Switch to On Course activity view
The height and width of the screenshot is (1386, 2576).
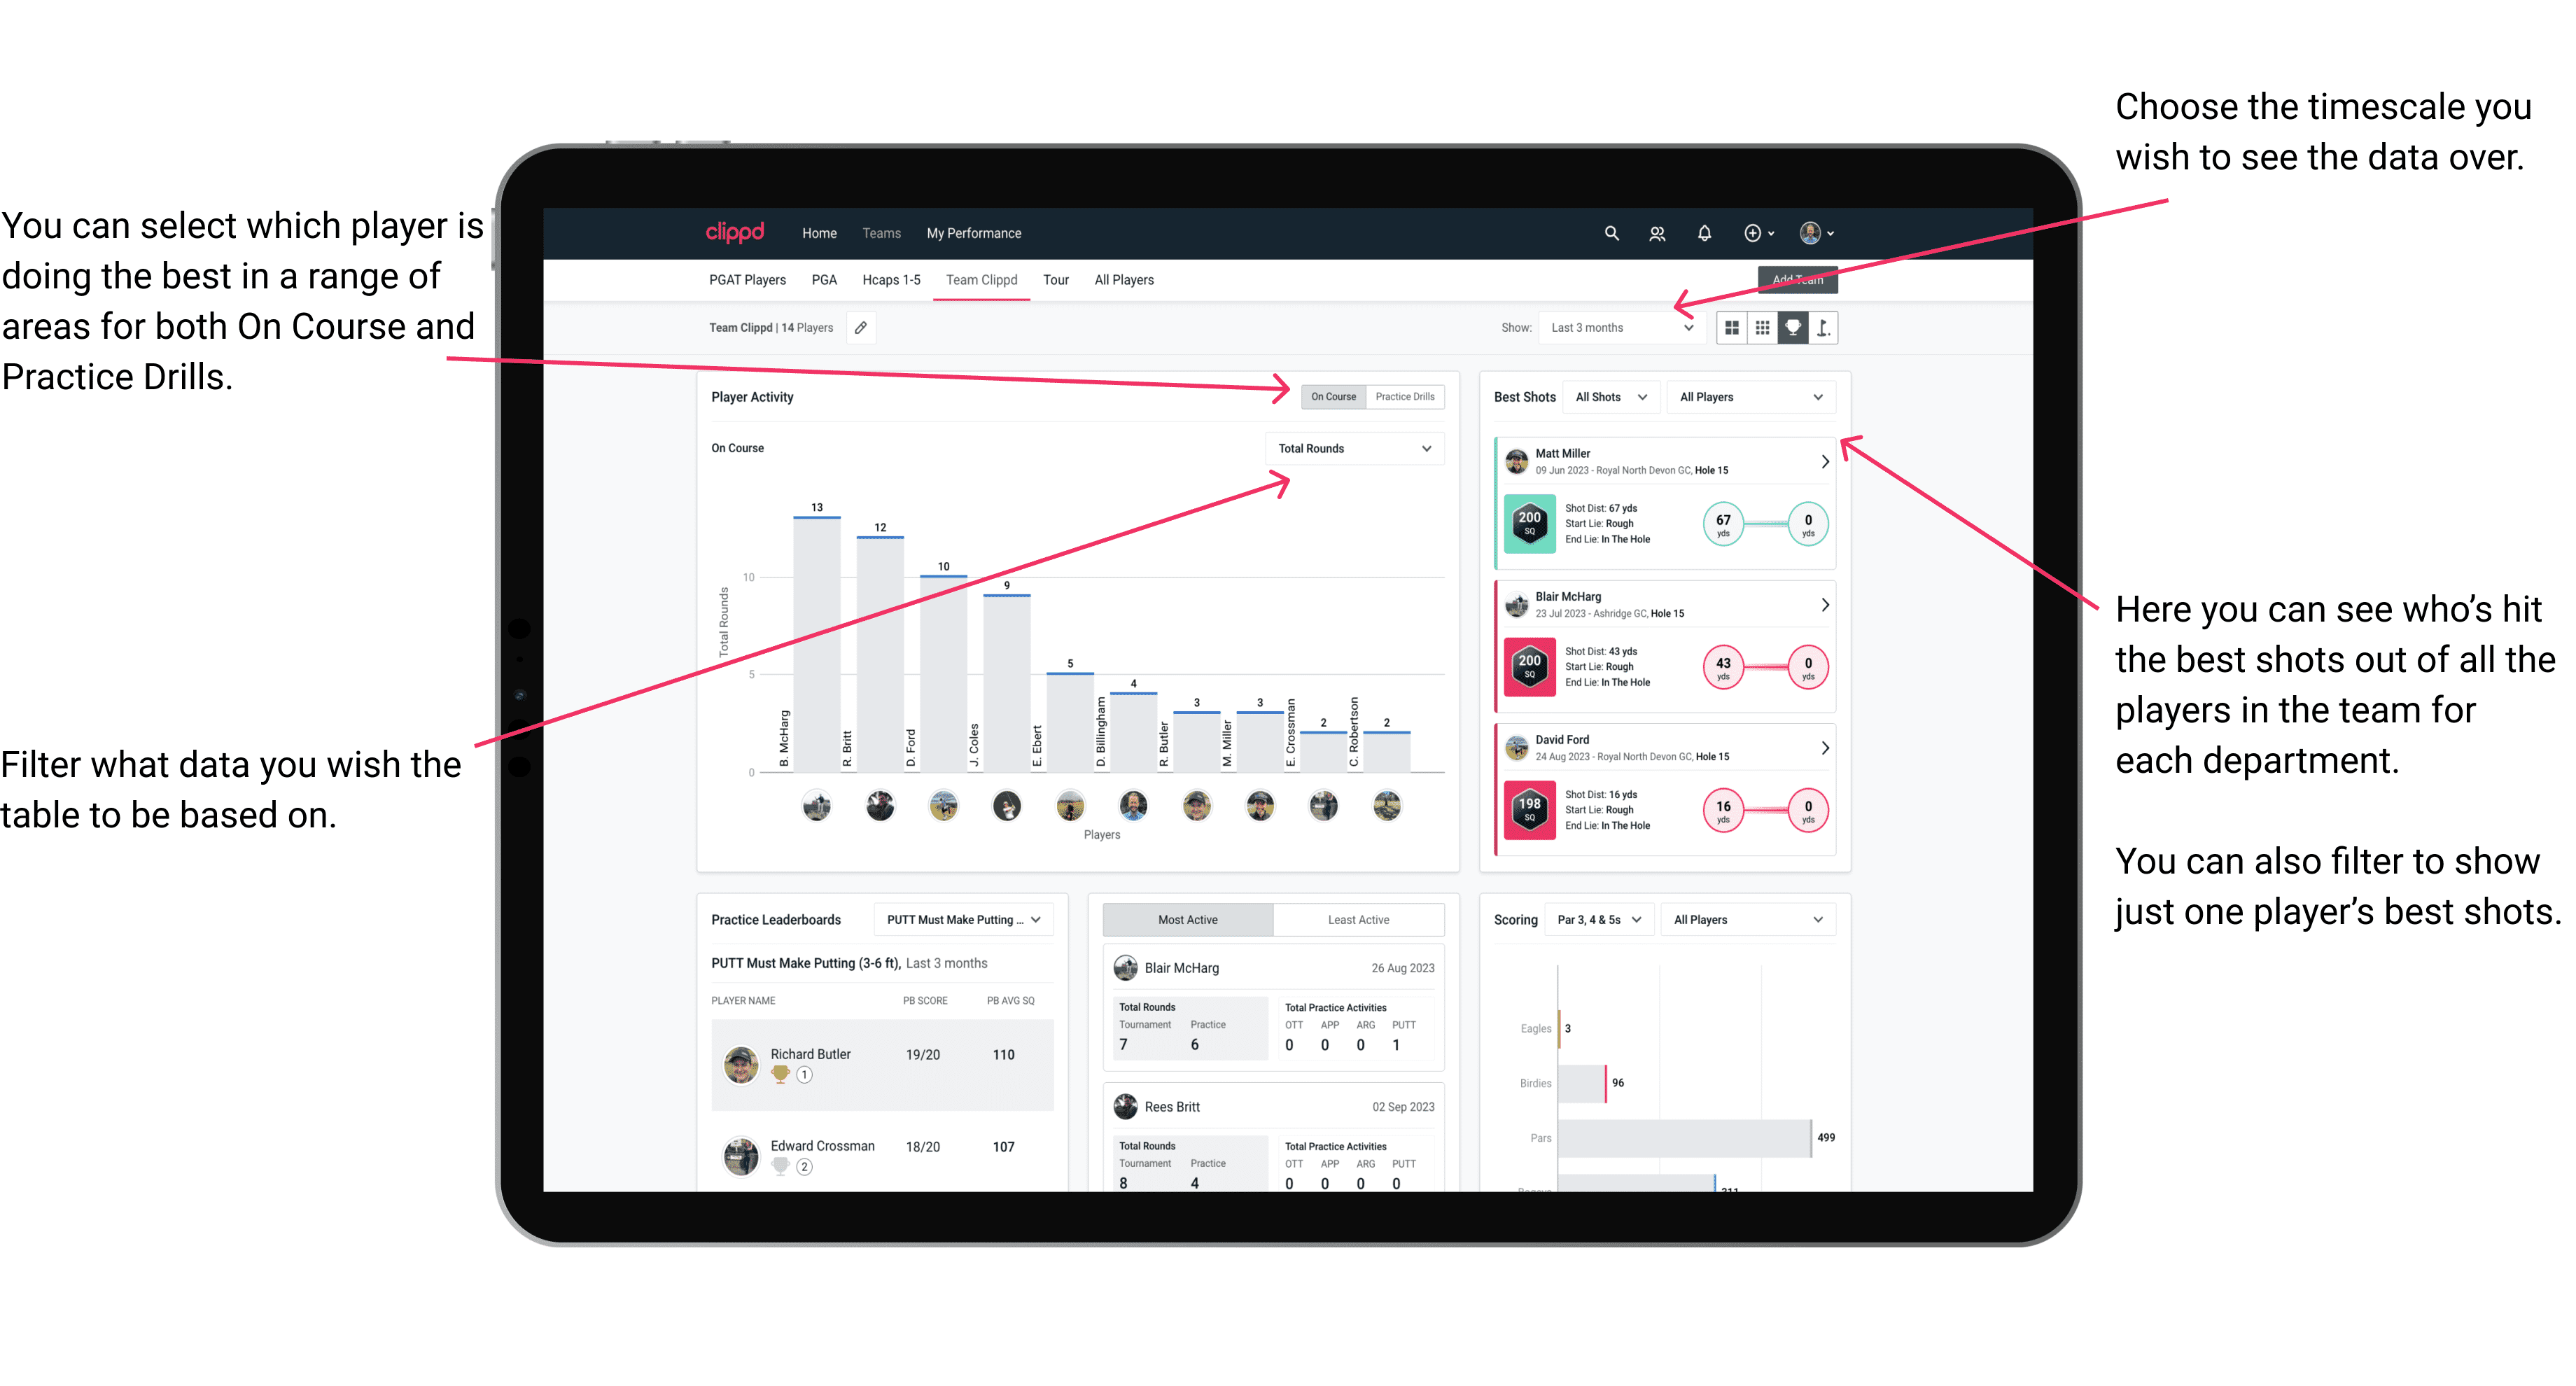(x=1331, y=396)
